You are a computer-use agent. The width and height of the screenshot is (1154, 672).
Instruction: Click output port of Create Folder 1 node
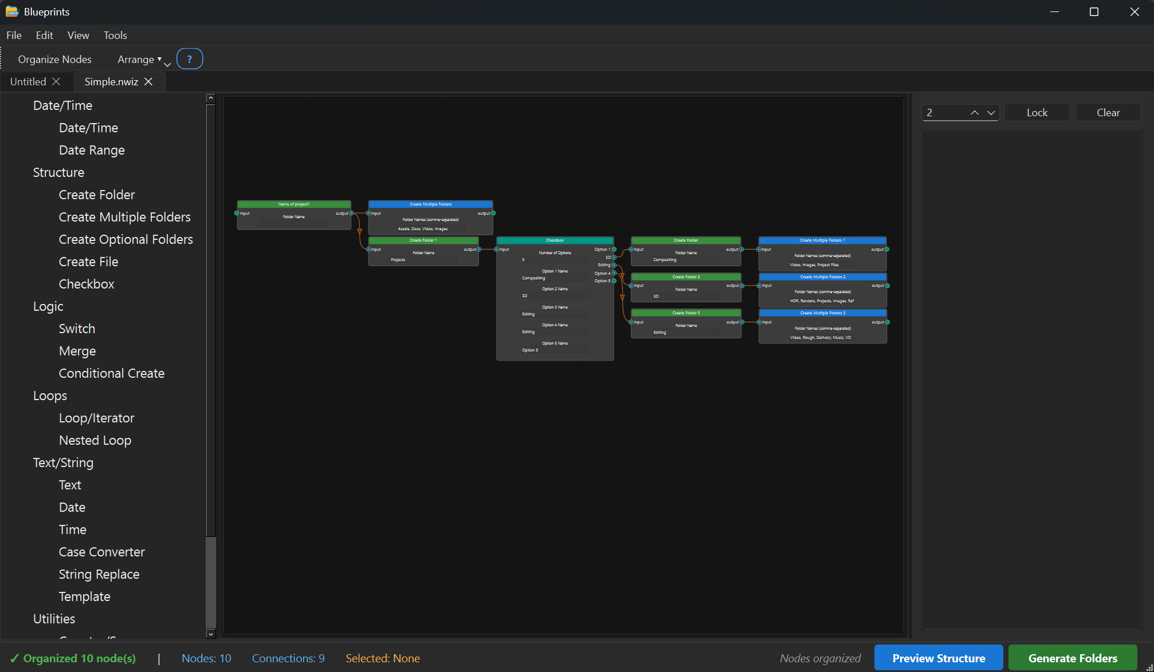click(479, 249)
